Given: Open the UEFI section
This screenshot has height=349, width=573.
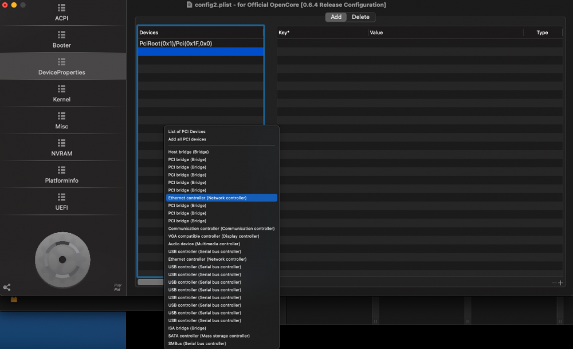Looking at the screenshot, I should (x=61, y=202).
